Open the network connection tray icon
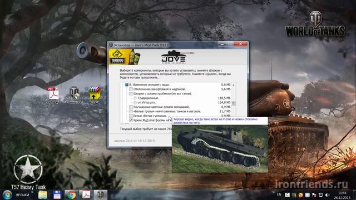The width and height of the screenshot is (356, 200). click(x=321, y=195)
